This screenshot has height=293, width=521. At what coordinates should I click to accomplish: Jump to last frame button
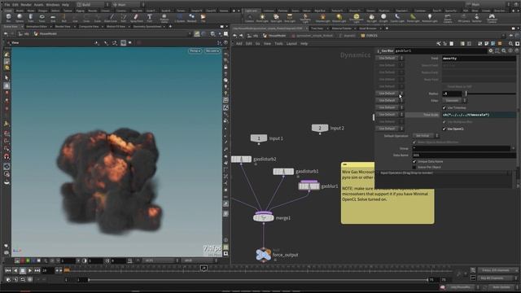click(37, 271)
